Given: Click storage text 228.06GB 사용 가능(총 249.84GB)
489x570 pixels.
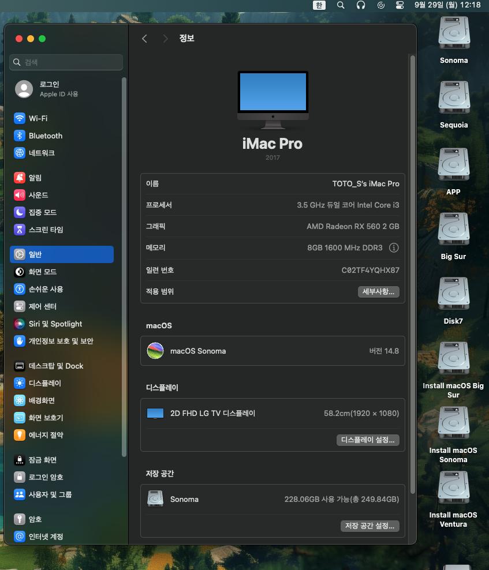Looking at the screenshot, I should (342, 499).
